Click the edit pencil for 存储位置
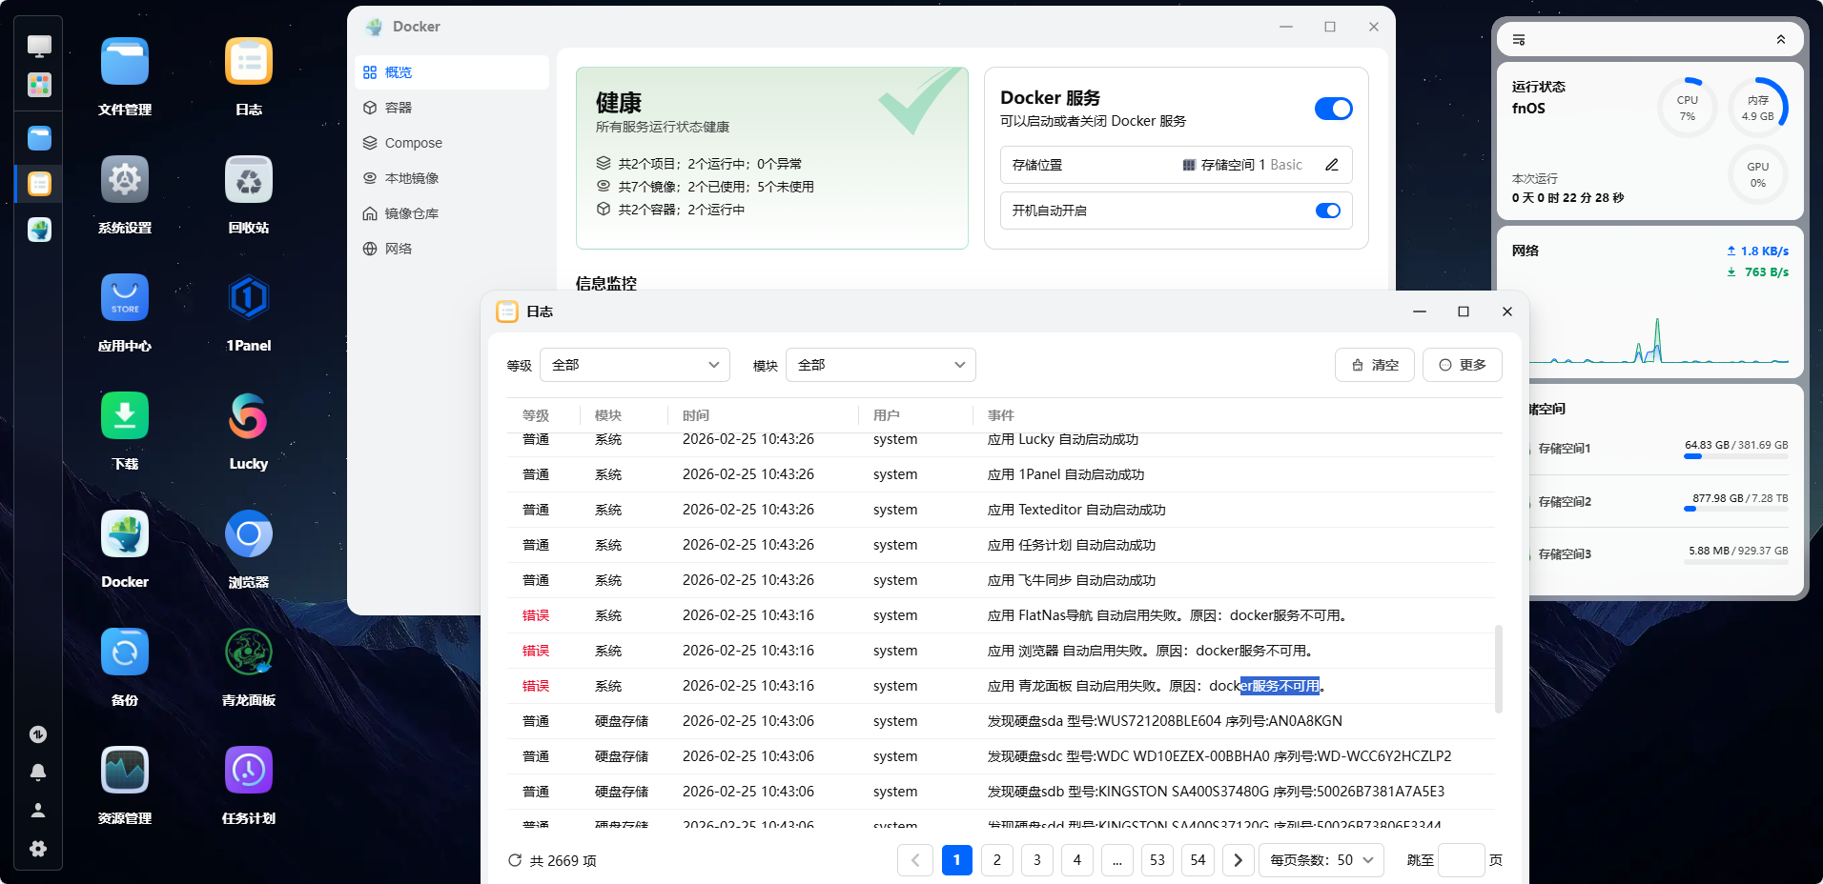Viewport: 1823px width, 884px height. (x=1331, y=165)
